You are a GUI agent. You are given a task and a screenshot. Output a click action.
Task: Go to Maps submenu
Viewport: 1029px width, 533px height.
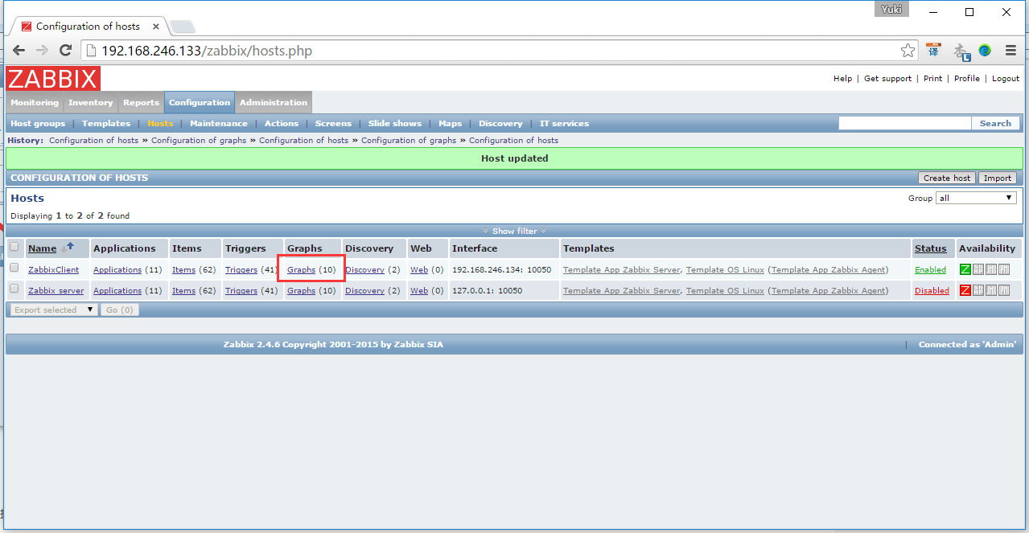[x=451, y=124]
